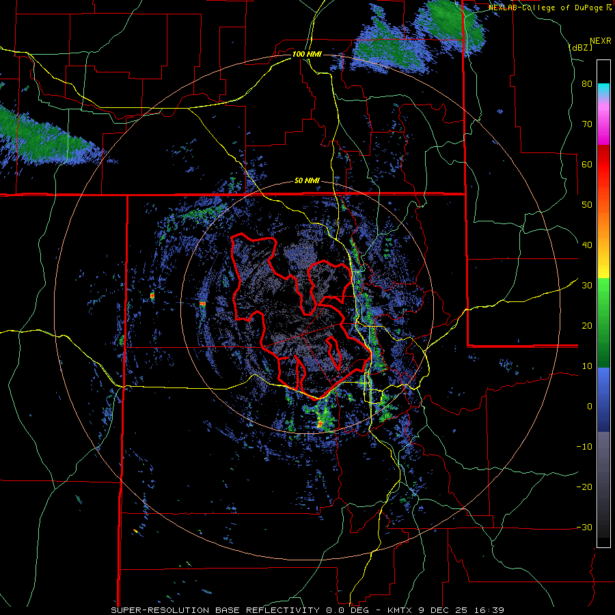Click the 20 value on dBZ scale
Screen dimensions: 615x615
click(587, 325)
